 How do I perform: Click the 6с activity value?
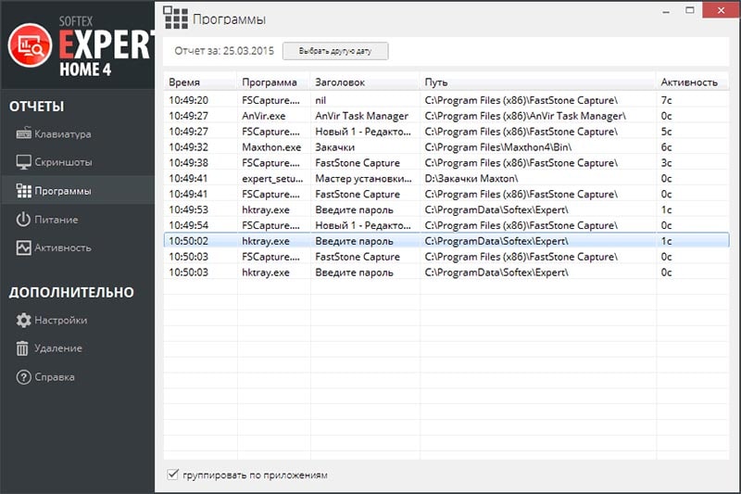pyautogui.click(x=666, y=147)
